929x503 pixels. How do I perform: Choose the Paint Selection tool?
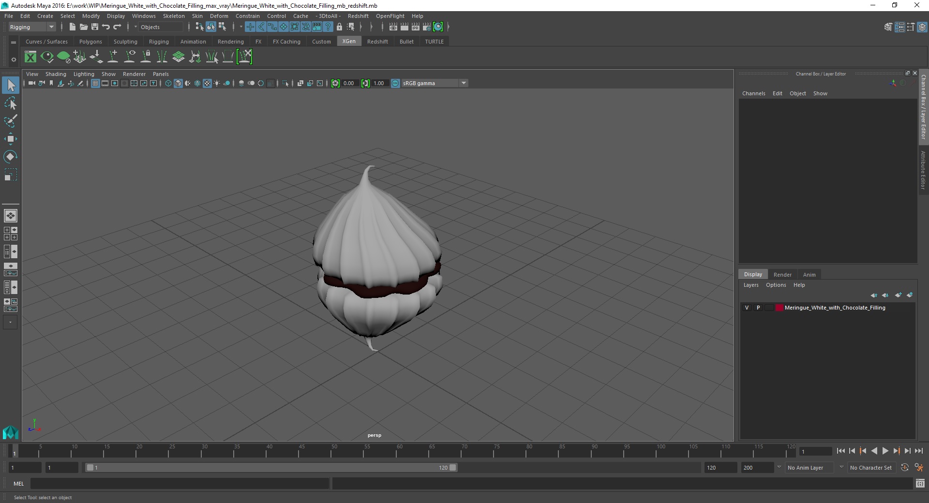(11, 121)
